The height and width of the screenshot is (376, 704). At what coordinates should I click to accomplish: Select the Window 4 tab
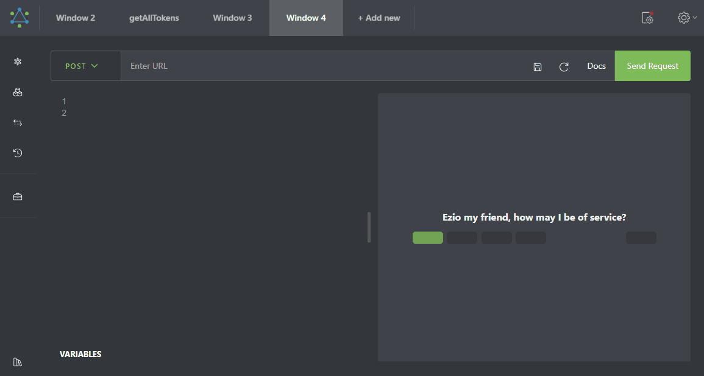[306, 18]
